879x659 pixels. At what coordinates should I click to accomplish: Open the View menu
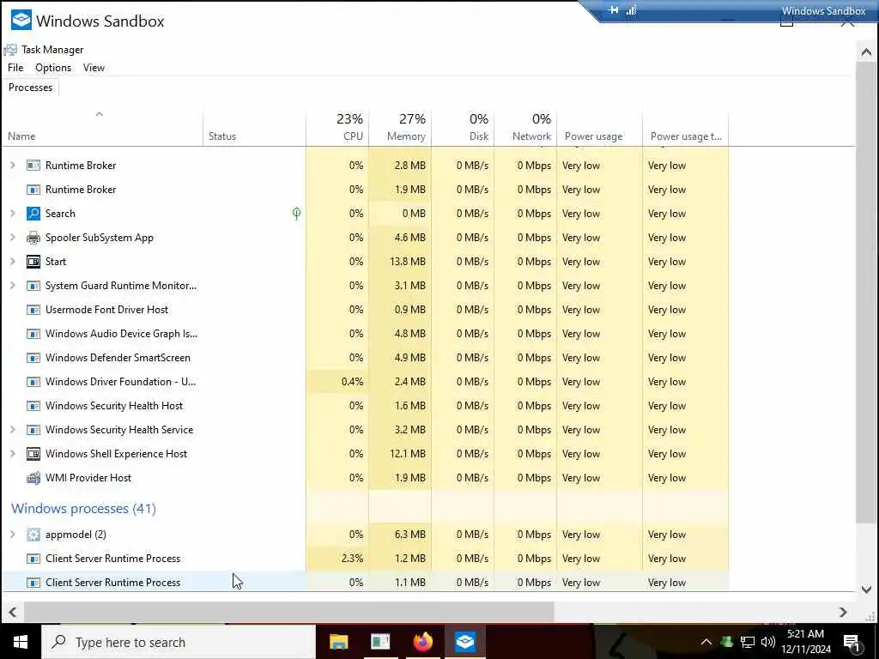[94, 68]
